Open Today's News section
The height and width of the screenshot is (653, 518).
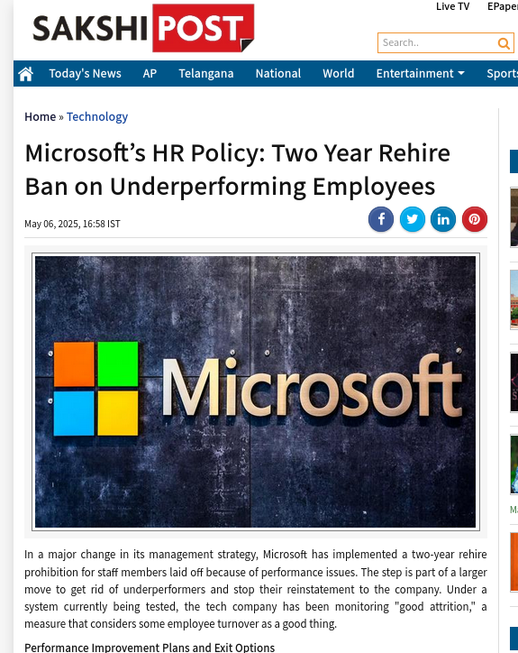pos(85,74)
